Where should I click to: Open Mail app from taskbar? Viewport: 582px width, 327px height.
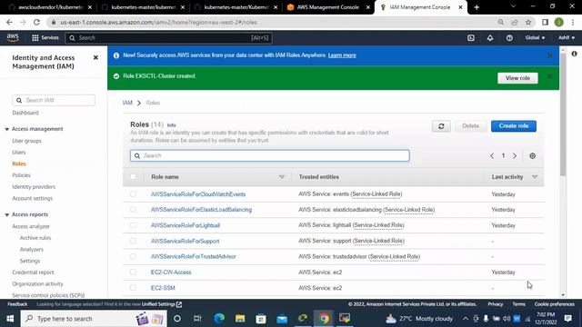coord(282,319)
